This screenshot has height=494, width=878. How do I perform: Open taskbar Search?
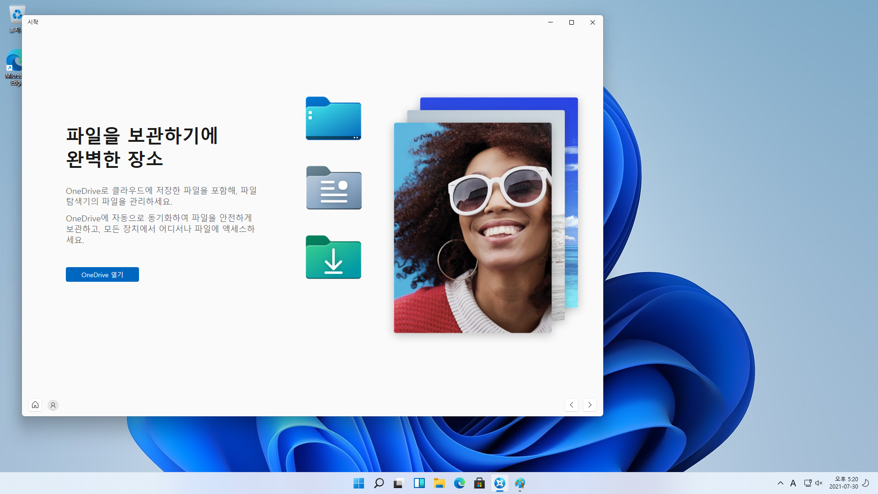379,483
